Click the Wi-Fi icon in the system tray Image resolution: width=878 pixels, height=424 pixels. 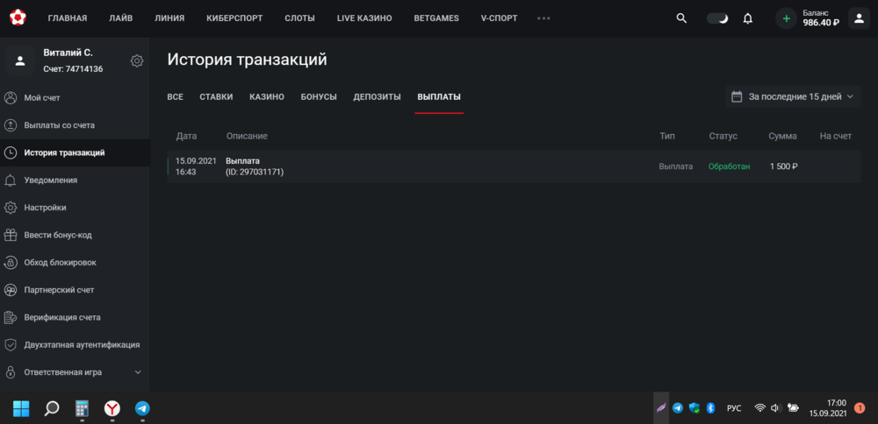click(759, 408)
